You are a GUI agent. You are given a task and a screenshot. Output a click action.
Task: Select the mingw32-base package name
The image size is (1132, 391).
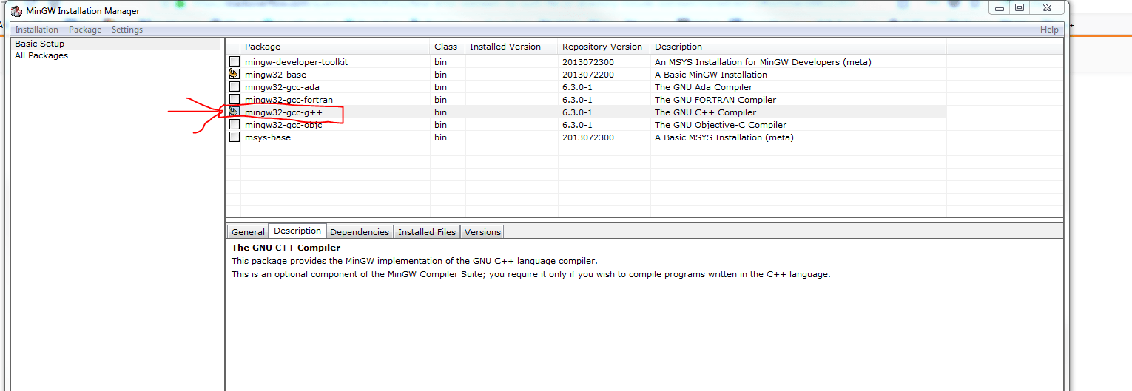click(x=275, y=75)
